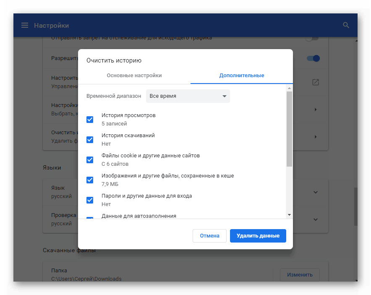371x295 pixels.
Task: Uncheck the cached images and files checkbox
Action: point(90,180)
